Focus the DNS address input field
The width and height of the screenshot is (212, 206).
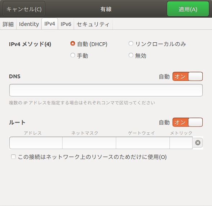pyautogui.click(x=106, y=90)
